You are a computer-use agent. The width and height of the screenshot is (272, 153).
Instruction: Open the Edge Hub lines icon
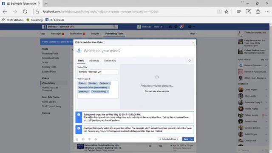click(x=239, y=11)
